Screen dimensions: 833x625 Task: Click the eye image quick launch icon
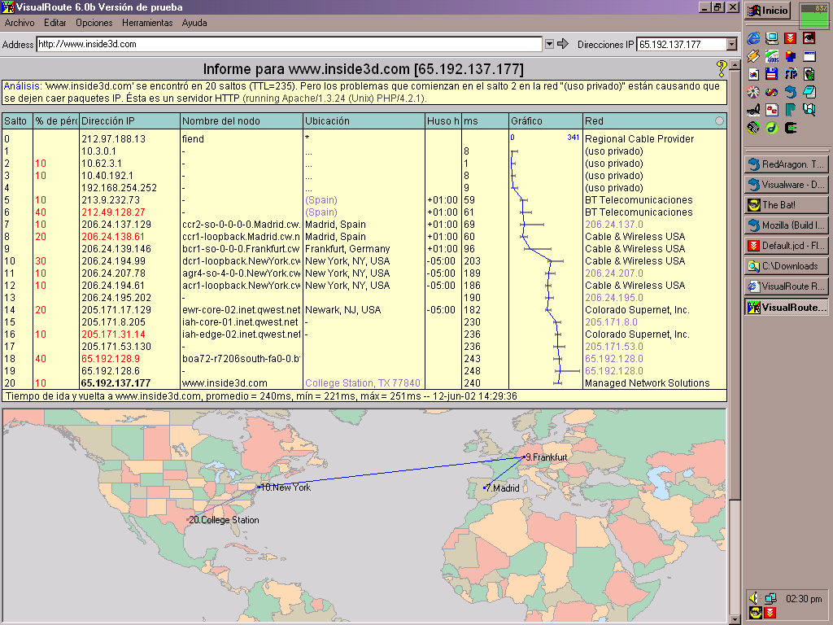pos(809,38)
